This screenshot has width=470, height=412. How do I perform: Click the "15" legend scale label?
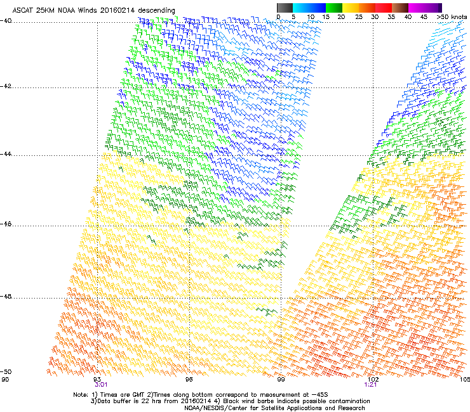coord(326,17)
